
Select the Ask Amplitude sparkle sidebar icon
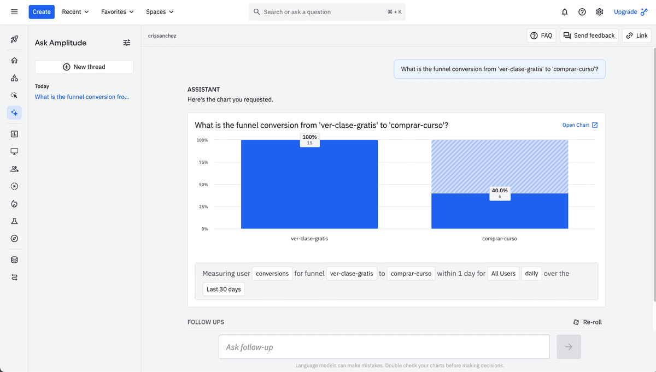pyautogui.click(x=14, y=113)
